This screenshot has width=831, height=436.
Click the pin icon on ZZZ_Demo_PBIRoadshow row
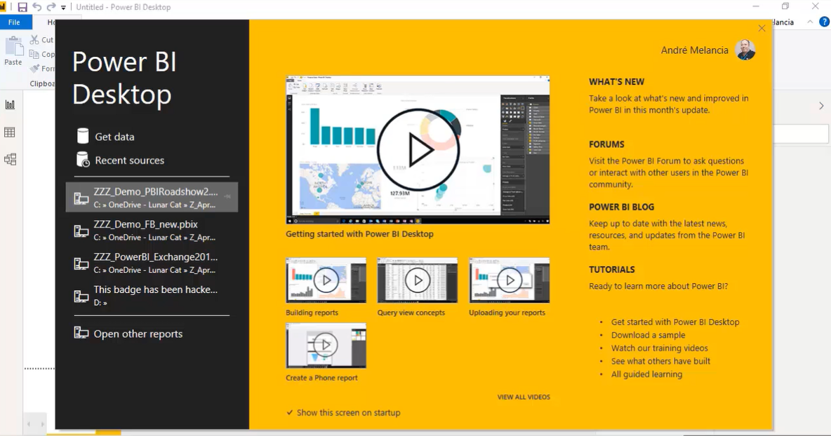click(227, 196)
